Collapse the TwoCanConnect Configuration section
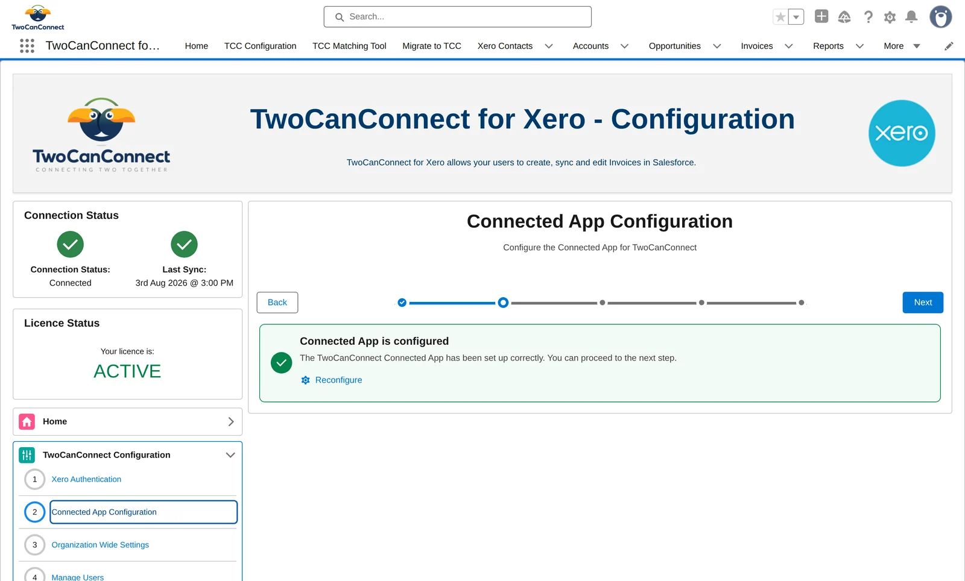Screen dimensions: 965x581 [x=230, y=455]
